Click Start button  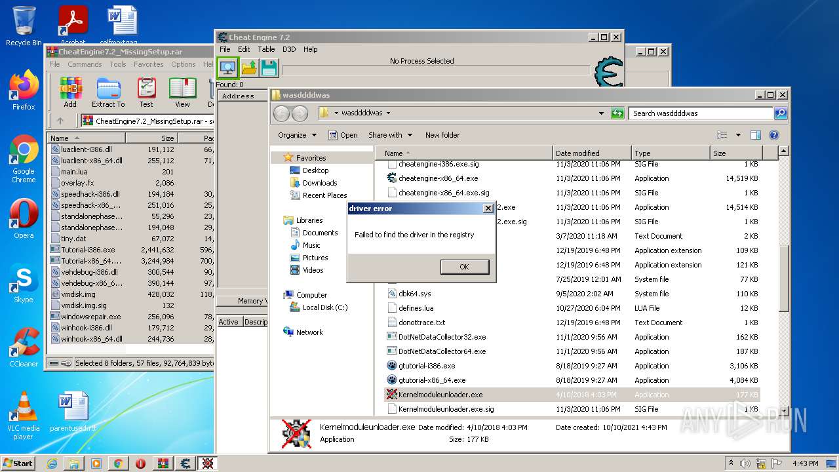[18, 463]
